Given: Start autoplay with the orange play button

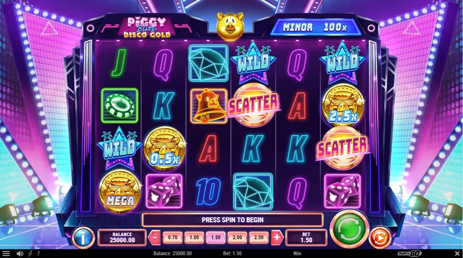Looking at the screenshot, I should point(380,237).
